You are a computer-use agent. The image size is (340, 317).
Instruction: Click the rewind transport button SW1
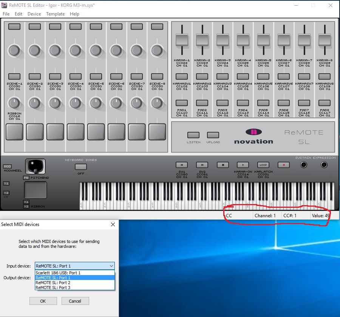click(182, 165)
